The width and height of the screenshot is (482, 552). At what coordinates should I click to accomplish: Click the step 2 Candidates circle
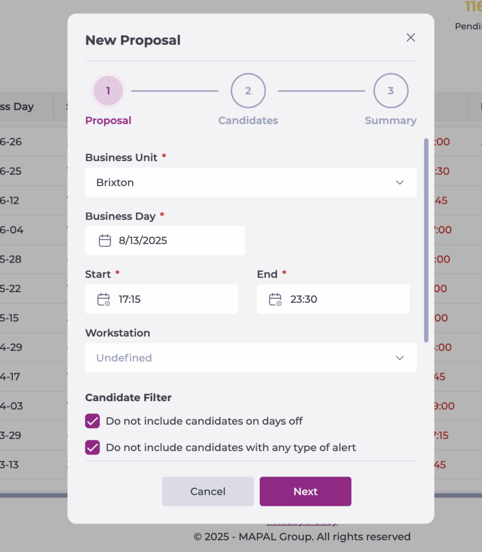248,91
